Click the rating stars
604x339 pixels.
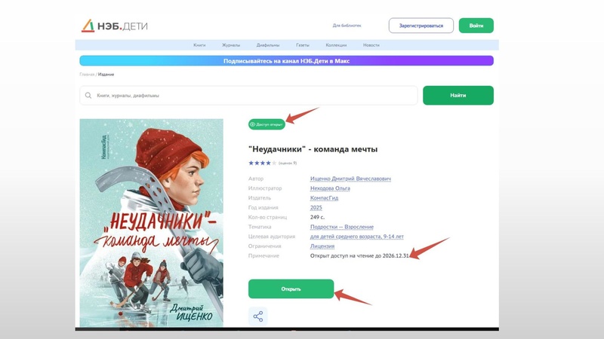tap(262, 163)
